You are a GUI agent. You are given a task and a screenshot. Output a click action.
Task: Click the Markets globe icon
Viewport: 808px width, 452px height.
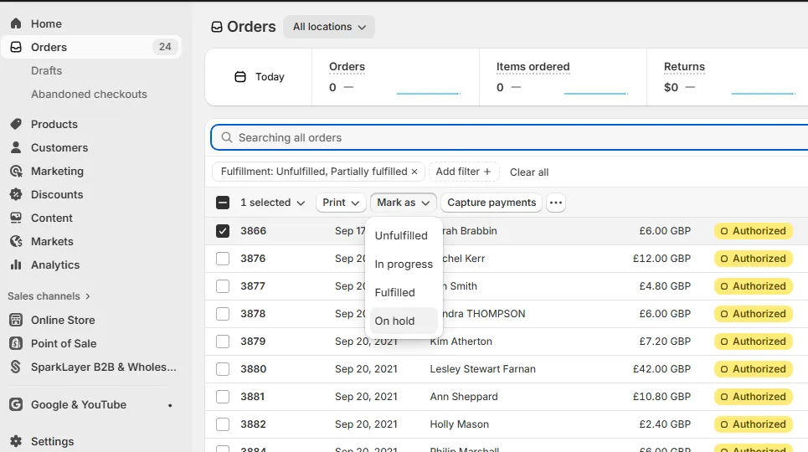coord(16,241)
